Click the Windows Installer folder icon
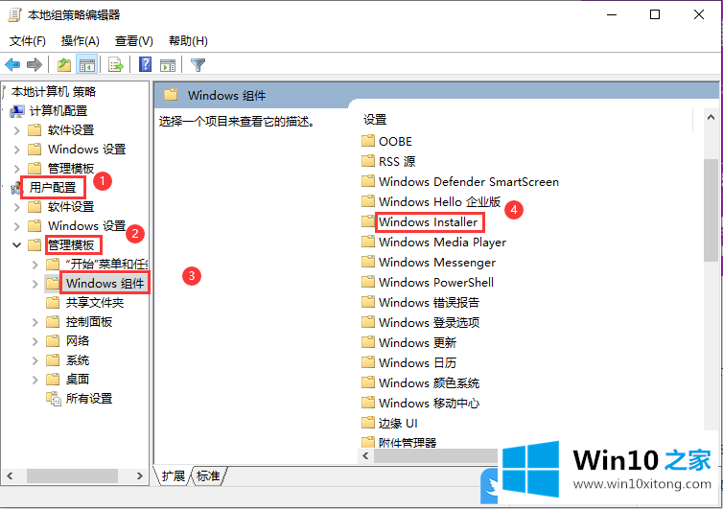 click(368, 221)
